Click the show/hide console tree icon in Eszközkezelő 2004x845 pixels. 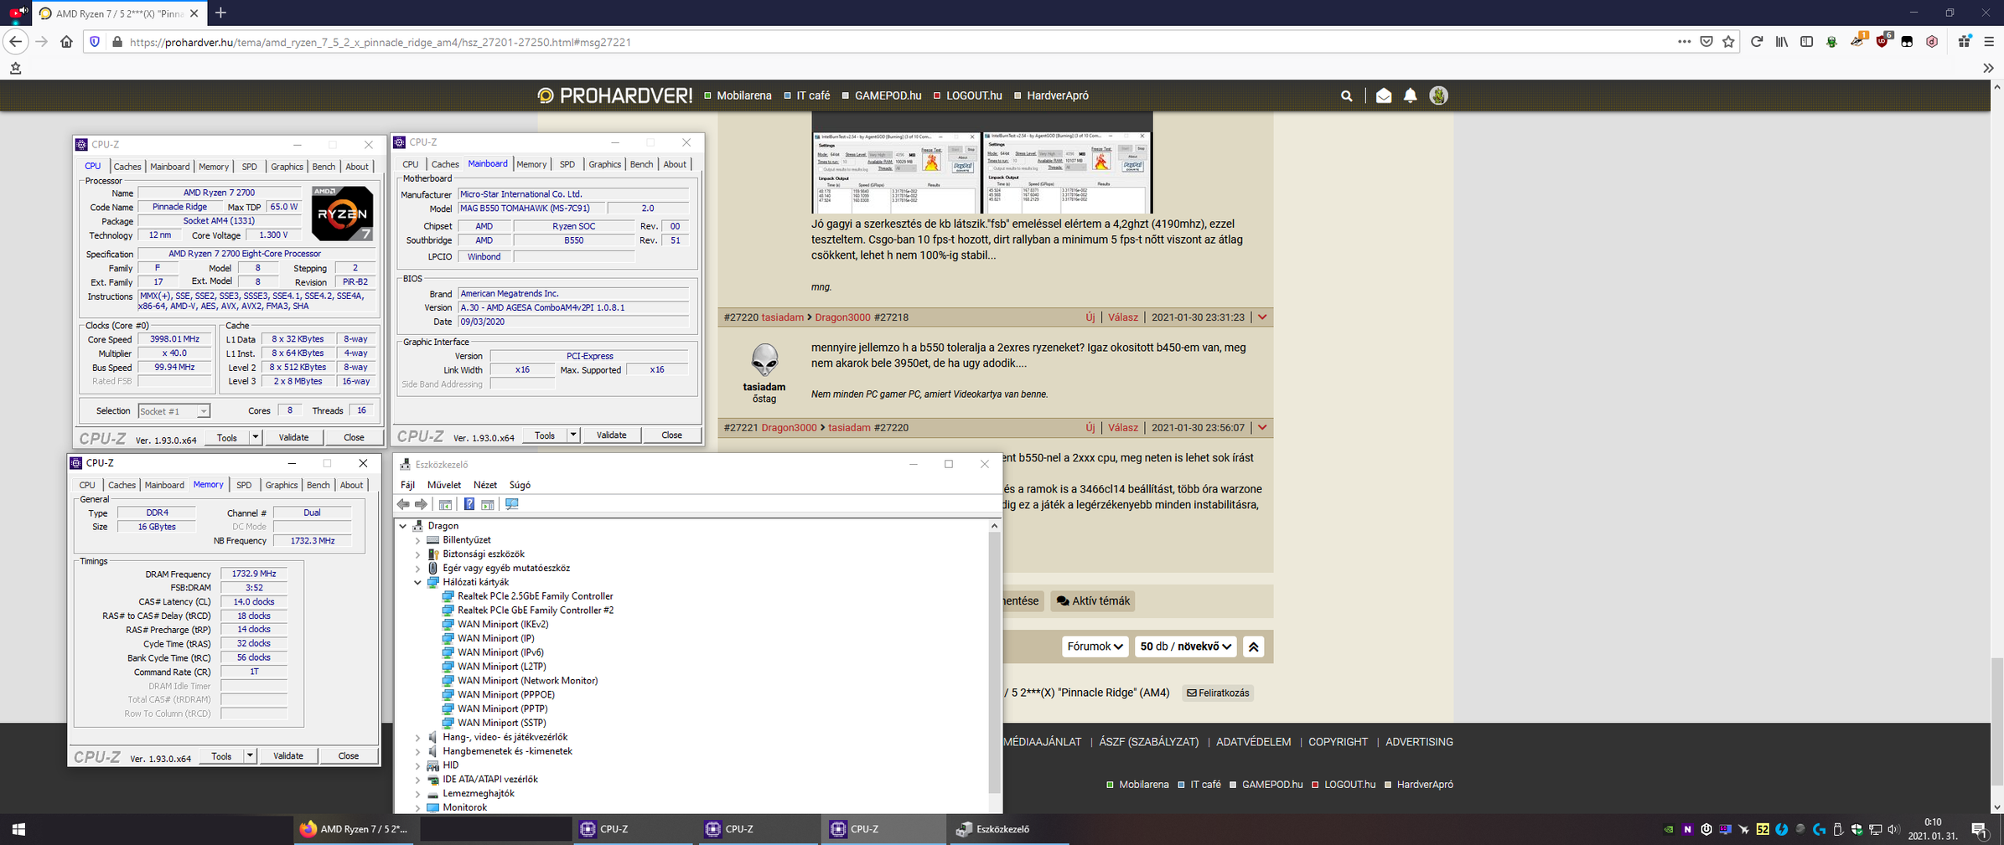(446, 504)
